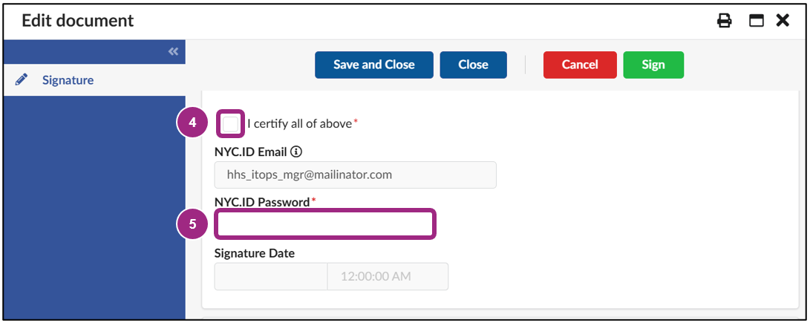Image resolution: width=810 pixels, height=326 pixels.
Task: Click the 12:00:00 AM time field
Action: click(387, 276)
